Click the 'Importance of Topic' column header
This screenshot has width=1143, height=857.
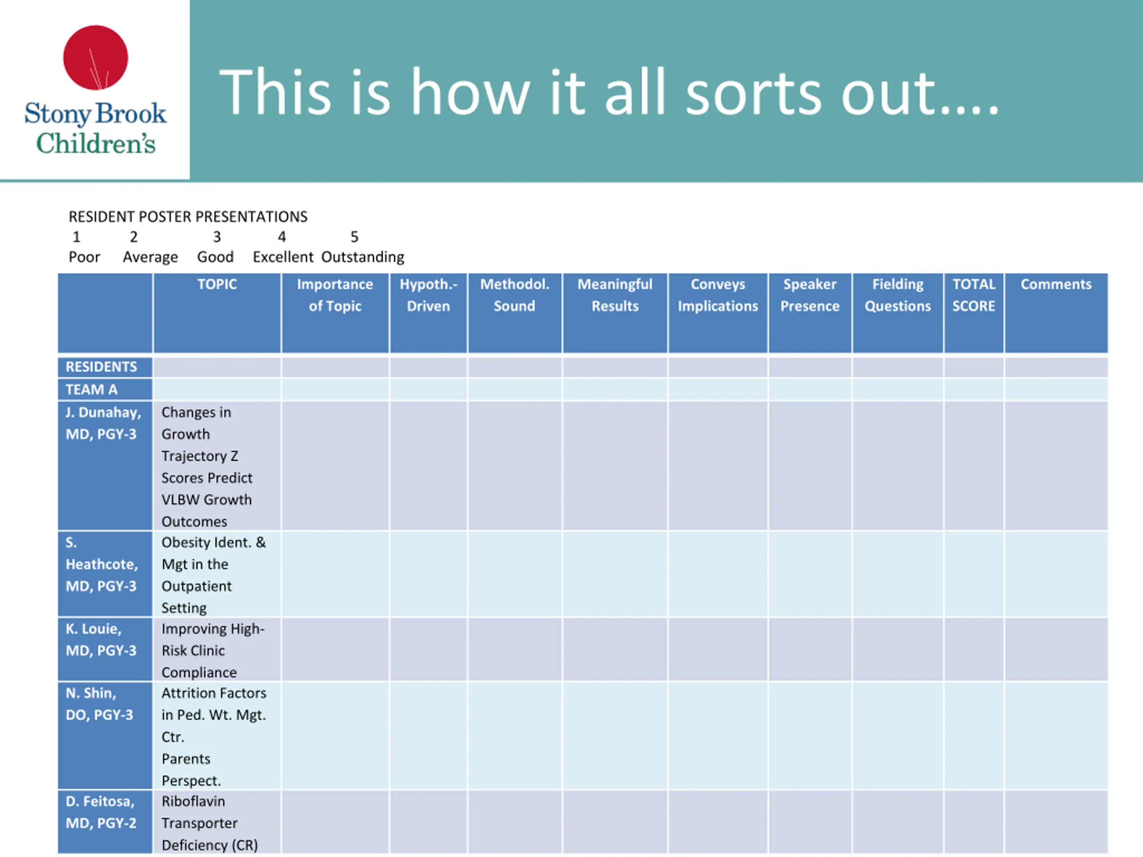[335, 313]
